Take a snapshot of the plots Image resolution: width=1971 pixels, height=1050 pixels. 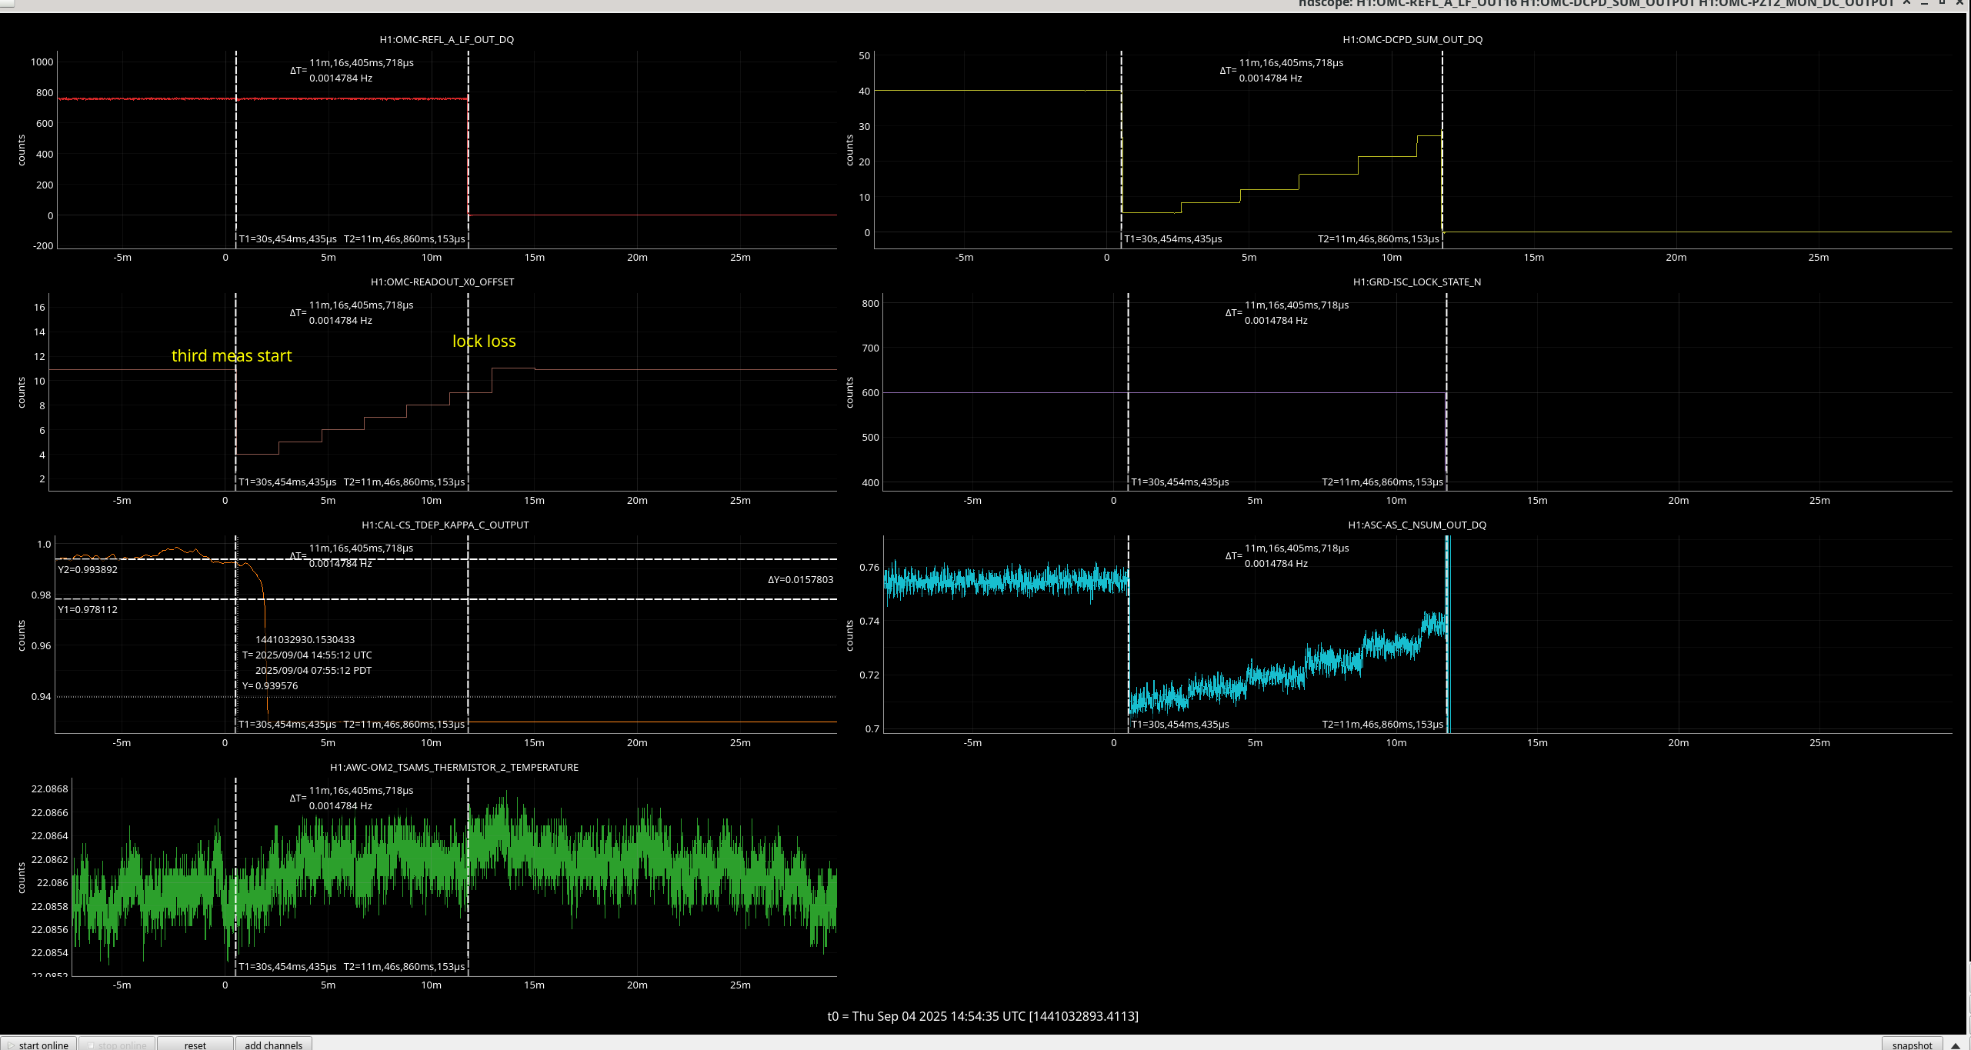(x=1912, y=1044)
